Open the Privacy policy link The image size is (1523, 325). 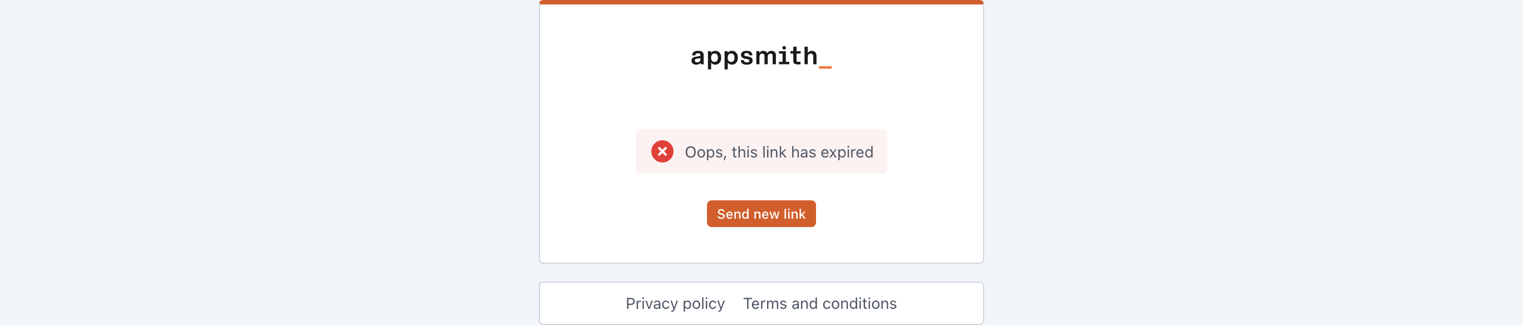click(x=675, y=304)
